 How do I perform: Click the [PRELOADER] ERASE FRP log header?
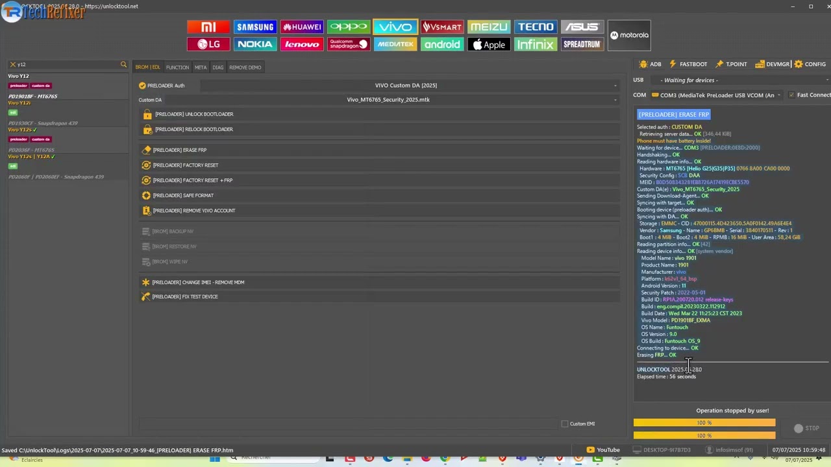point(674,115)
